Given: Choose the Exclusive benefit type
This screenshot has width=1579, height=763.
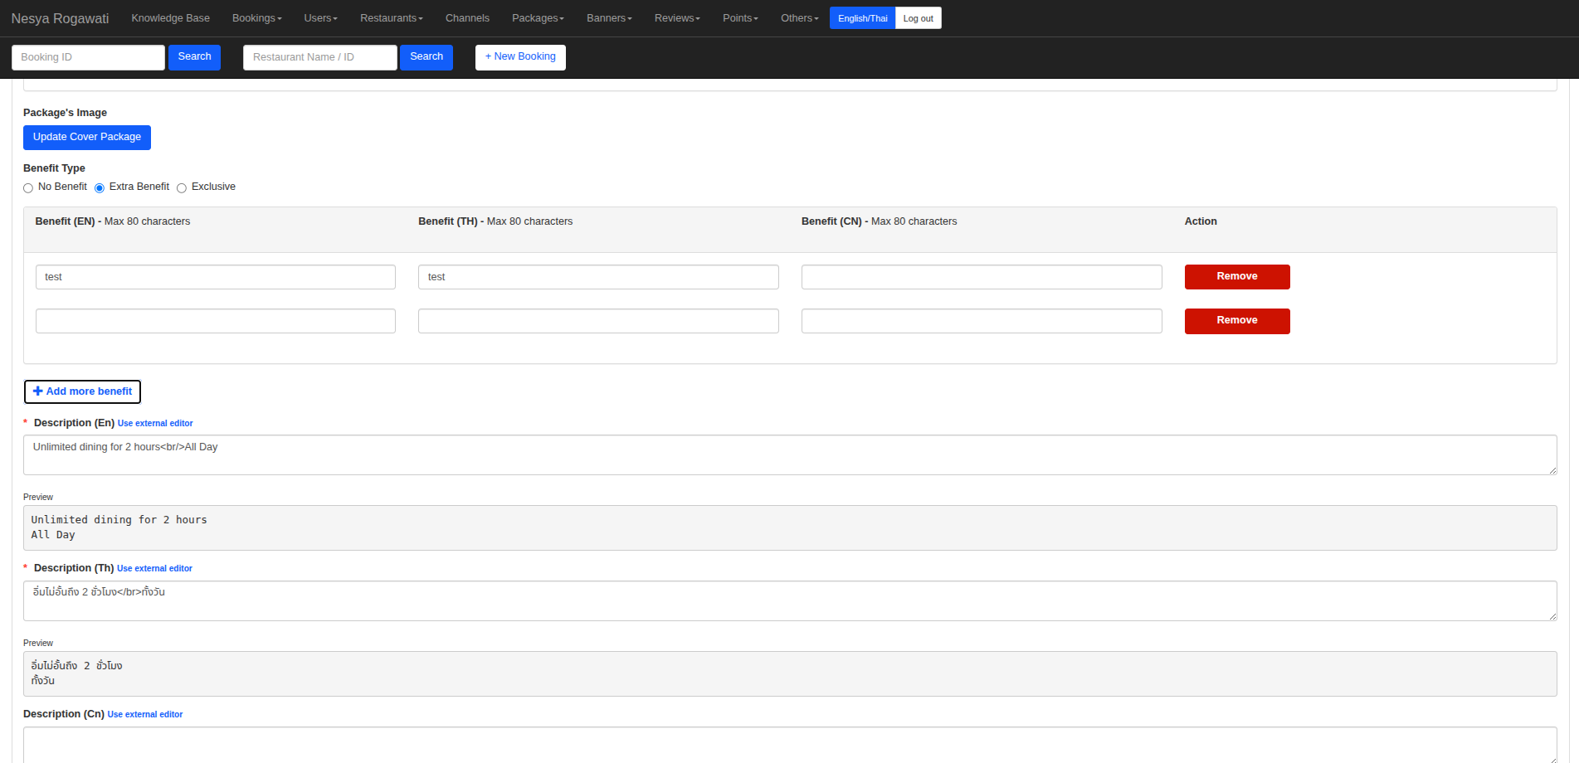Looking at the screenshot, I should tap(182, 188).
